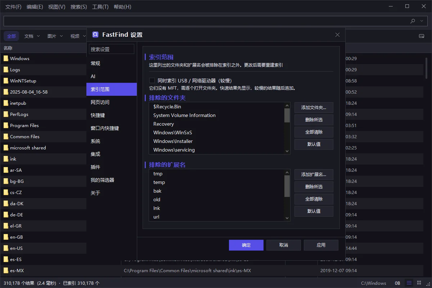This screenshot has width=432, height=288.
Task: Click the 搜索设置 settings search field
Action: click(112, 49)
